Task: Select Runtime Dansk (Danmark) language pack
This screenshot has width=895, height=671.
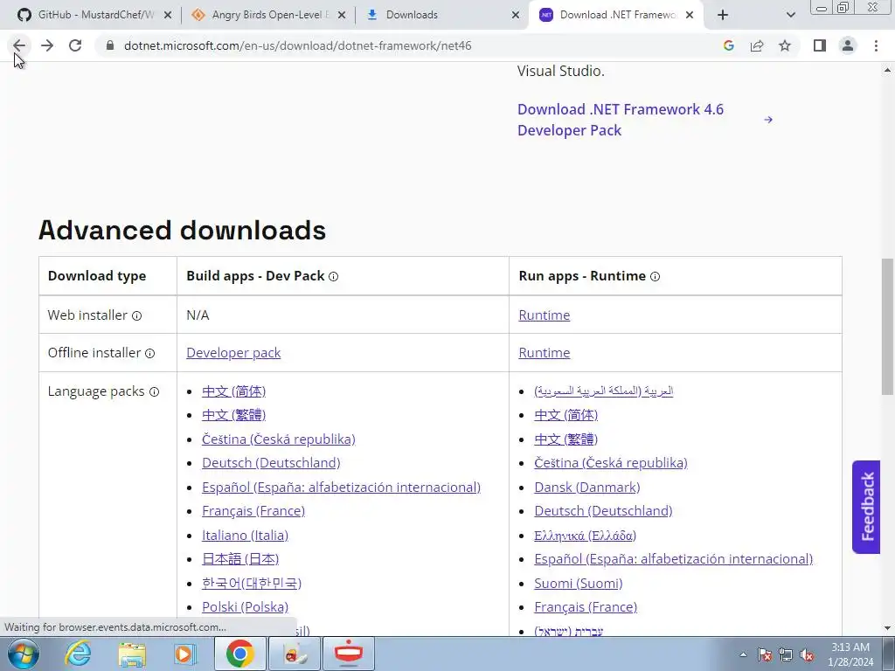Action: [587, 487]
